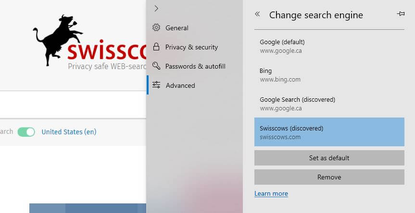This screenshot has width=415, height=213.
Task: Click the Passwords & autofill key icon
Action: point(156,66)
